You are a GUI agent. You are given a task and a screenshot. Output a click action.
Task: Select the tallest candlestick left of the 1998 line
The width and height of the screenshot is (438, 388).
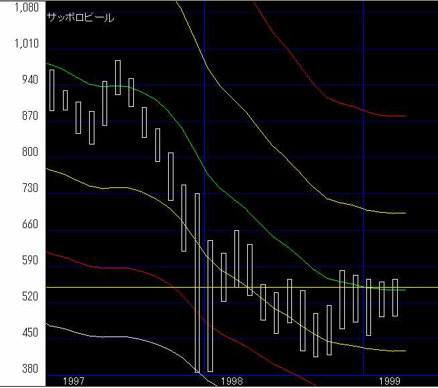coord(197,282)
